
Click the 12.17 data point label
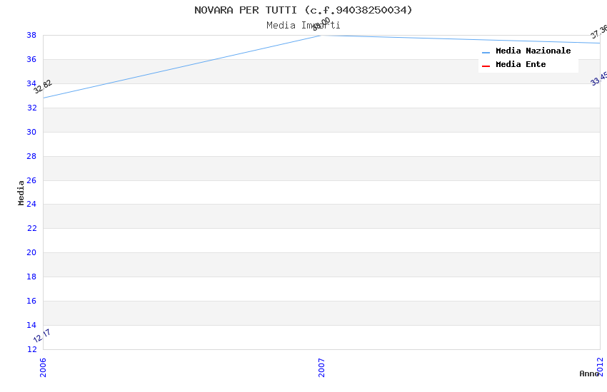42,336
